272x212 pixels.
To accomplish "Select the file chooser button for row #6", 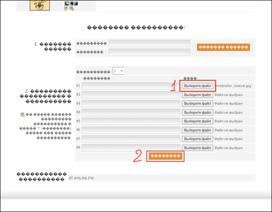I will coord(197,130).
